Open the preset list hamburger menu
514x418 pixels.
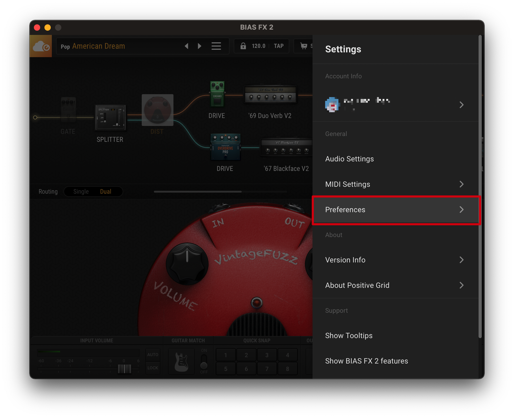216,46
